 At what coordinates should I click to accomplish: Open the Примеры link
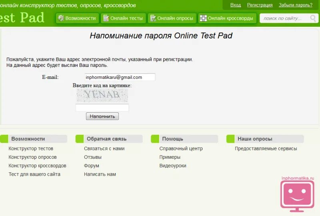170,157
